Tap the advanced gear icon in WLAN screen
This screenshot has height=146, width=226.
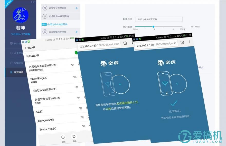pos(74,136)
